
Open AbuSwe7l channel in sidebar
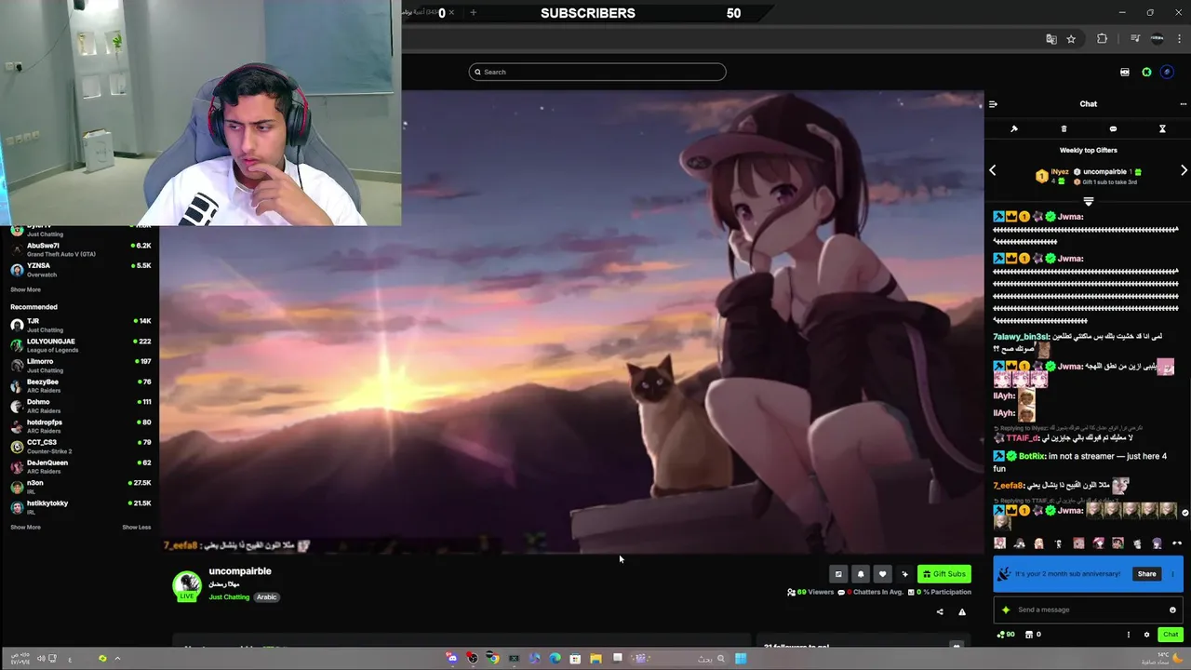click(80, 249)
